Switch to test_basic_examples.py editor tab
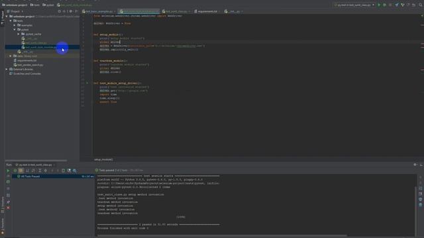This screenshot has height=238, width=424. click(x=99, y=11)
